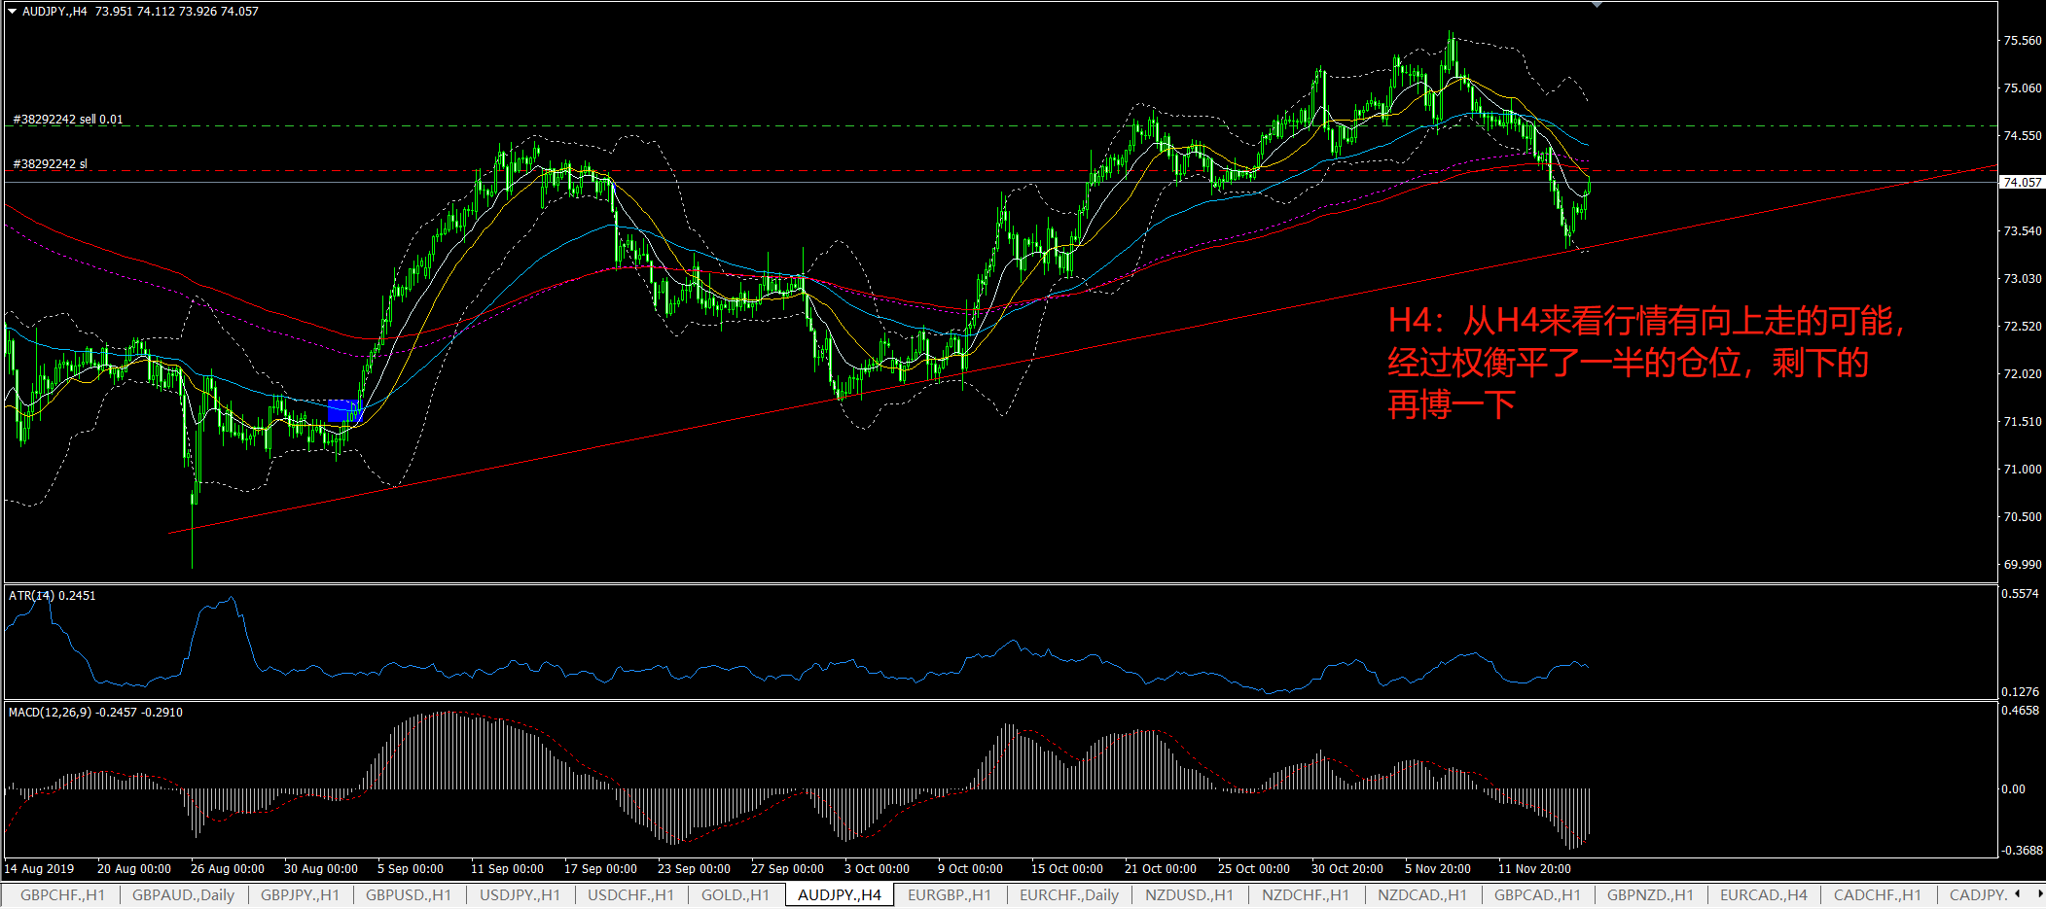Switch to the GBPCHF.,H1 chart tab
Image resolution: width=2046 pixels, height=909 pixels.
coord(62,895)
